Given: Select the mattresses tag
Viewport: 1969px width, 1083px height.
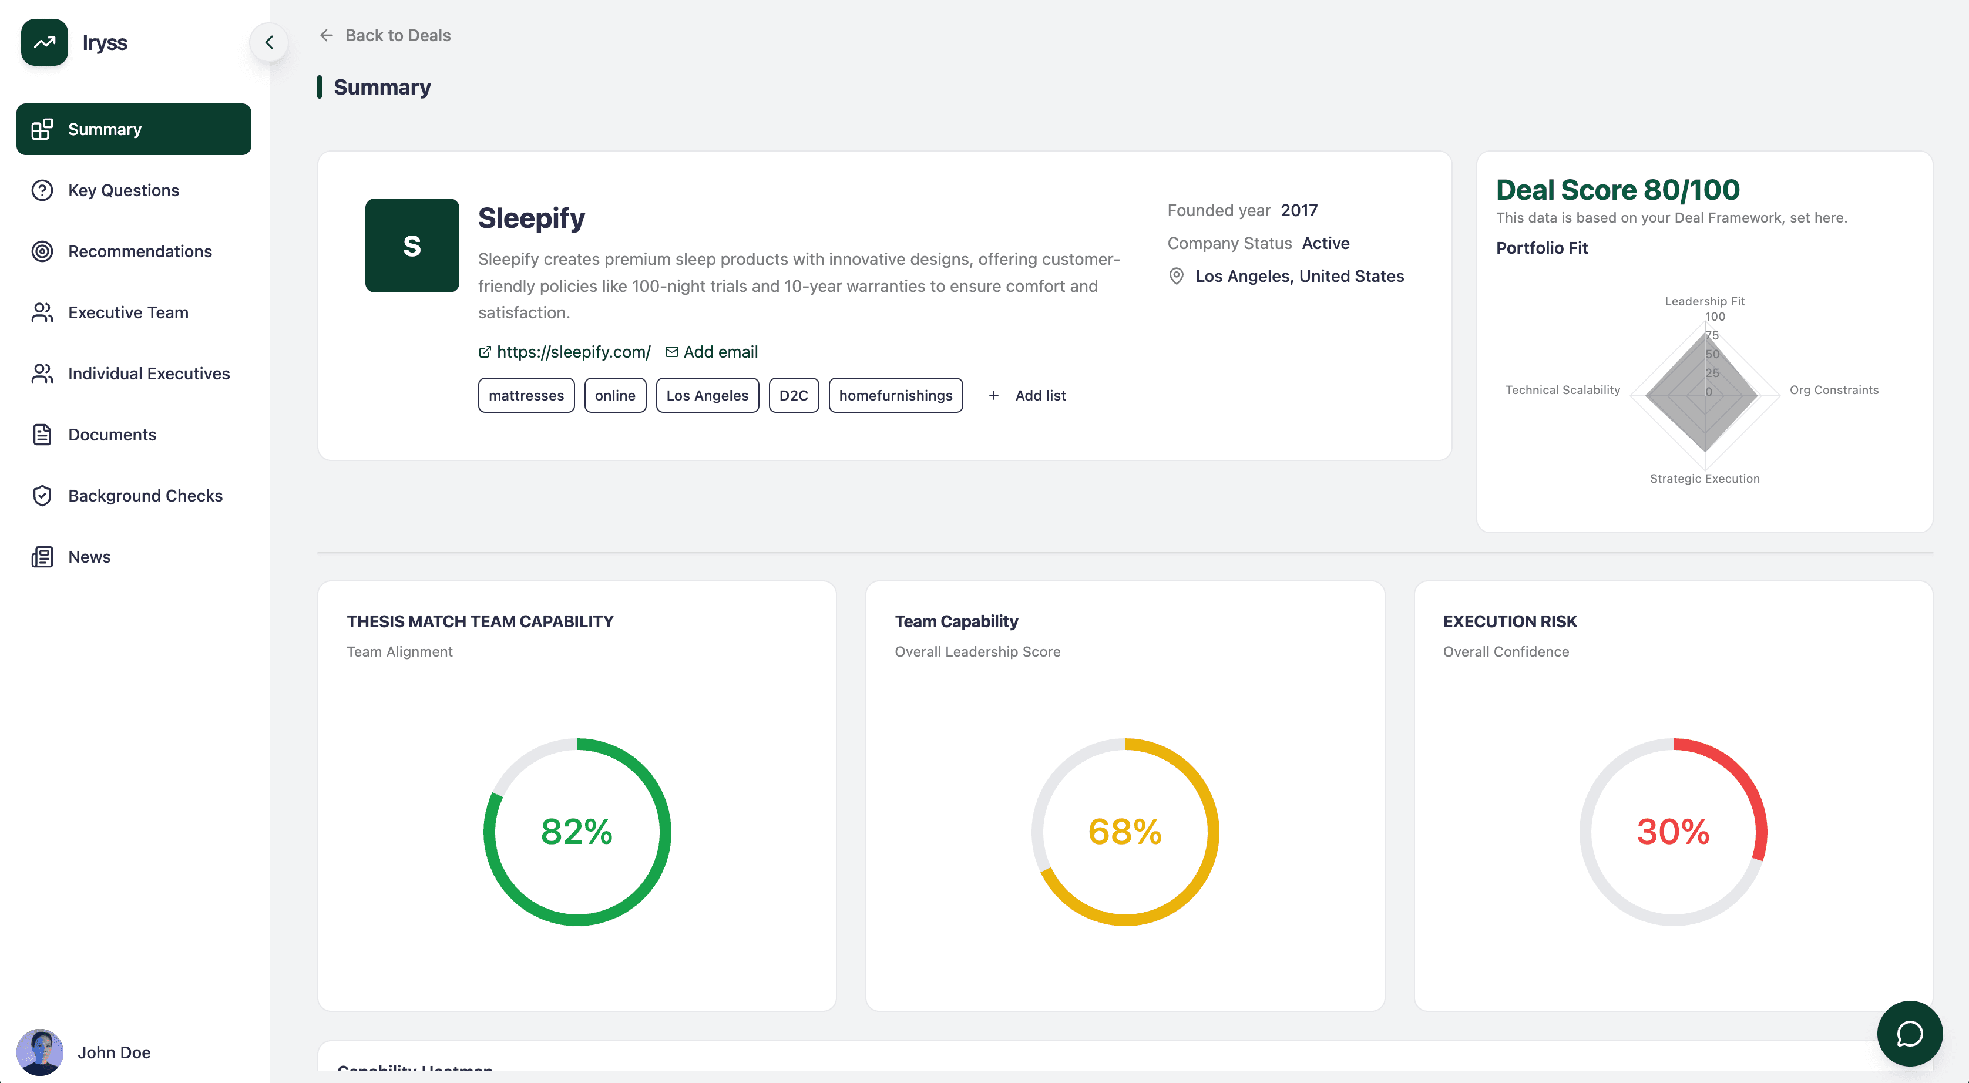Looking at the screenshot, I should [526, 395].
